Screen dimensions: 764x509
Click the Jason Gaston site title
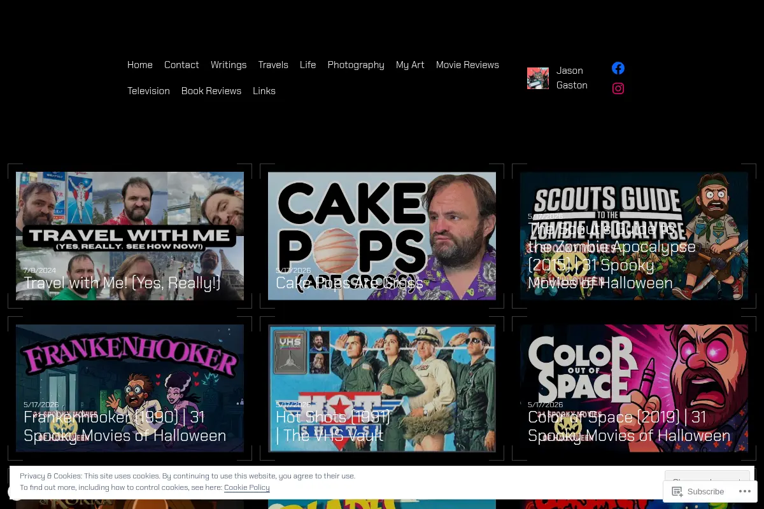coord(572,78)
